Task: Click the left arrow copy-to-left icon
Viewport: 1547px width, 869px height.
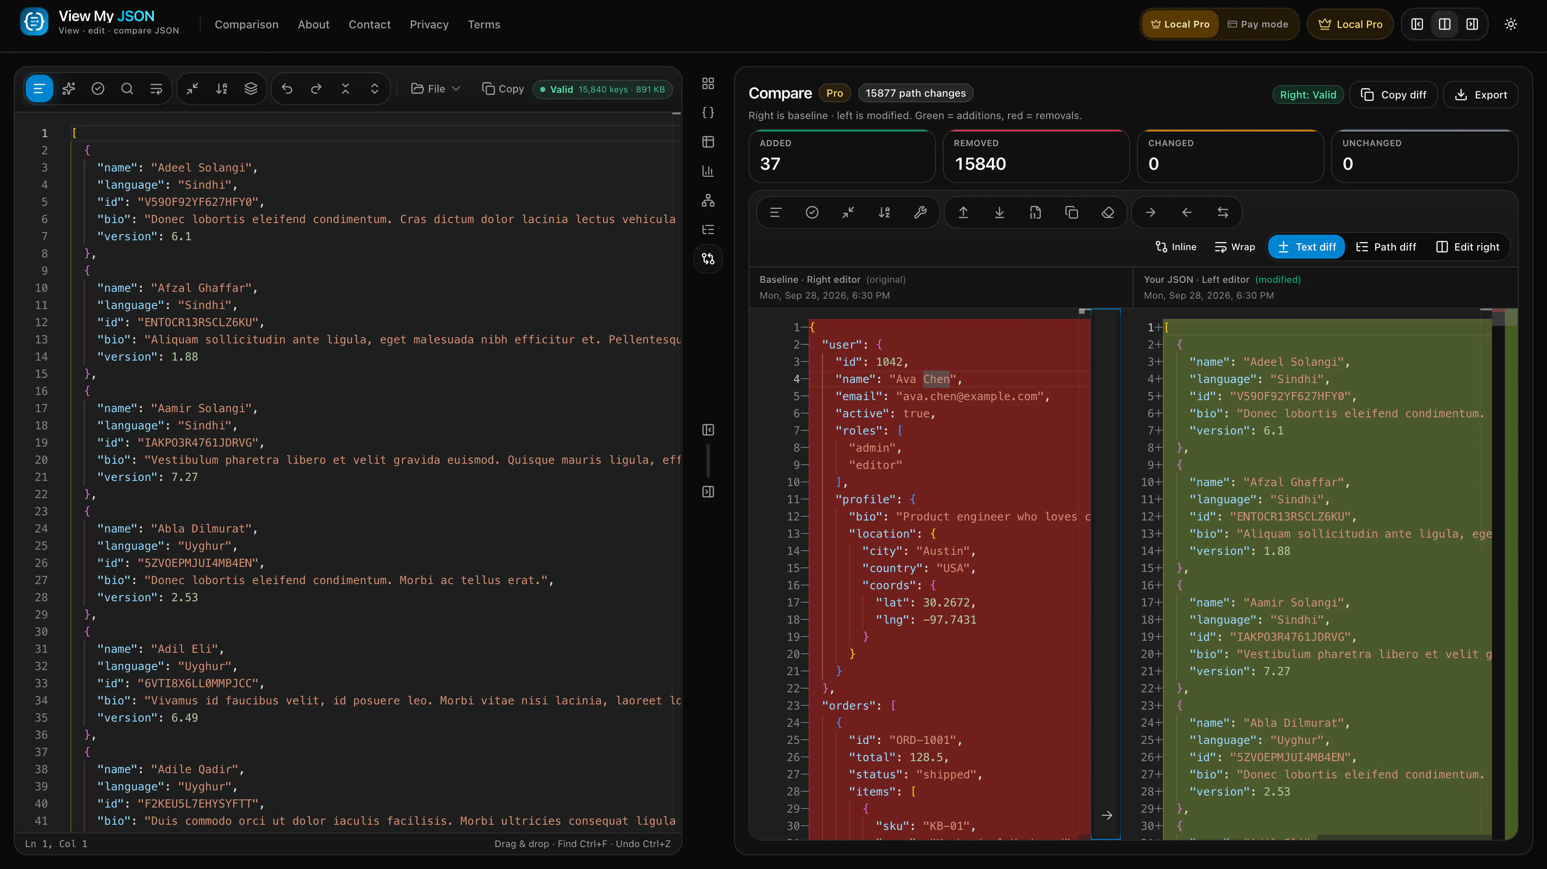Action: click(x=1186, y=213)
